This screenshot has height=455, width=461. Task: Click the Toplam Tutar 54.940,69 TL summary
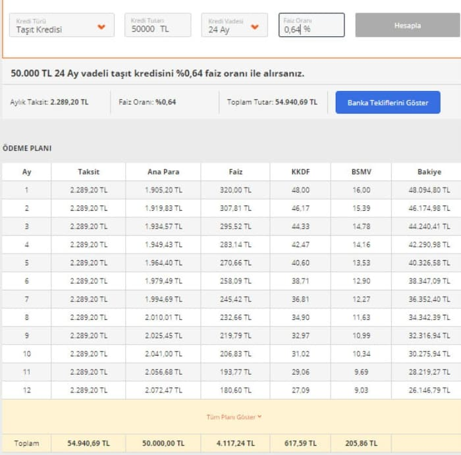point(272,103)
